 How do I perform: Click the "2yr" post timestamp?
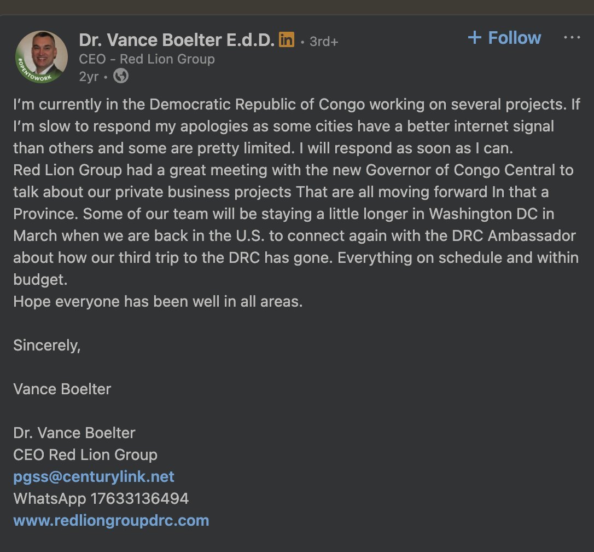click(x=89, y=76)
